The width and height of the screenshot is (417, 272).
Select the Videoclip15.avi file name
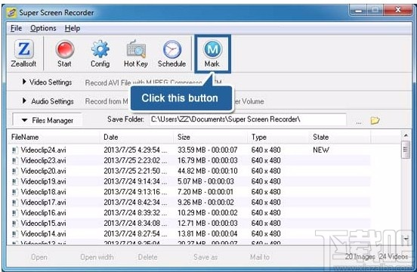click(x=43, y=223)
